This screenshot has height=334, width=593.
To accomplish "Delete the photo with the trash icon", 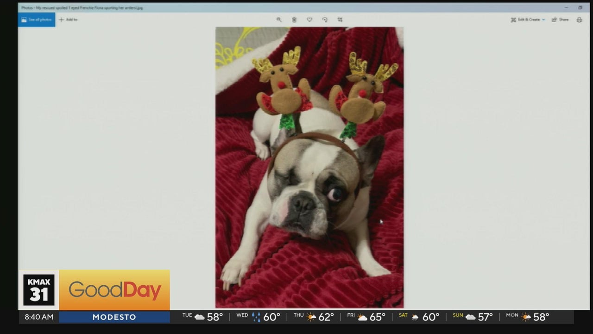I will (x=294, y=19).
